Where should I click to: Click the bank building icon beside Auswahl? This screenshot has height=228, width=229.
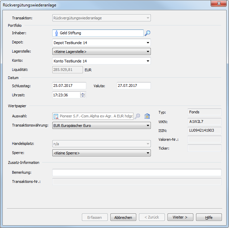[x=147, y=116]
